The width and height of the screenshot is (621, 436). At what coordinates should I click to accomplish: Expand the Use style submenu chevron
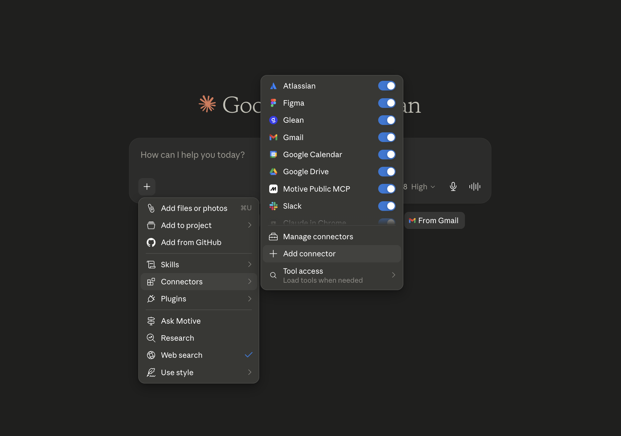tap(250, 372)
